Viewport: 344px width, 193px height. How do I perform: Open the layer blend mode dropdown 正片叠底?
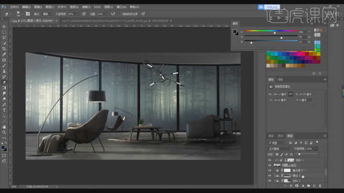(x=279, y=149)
